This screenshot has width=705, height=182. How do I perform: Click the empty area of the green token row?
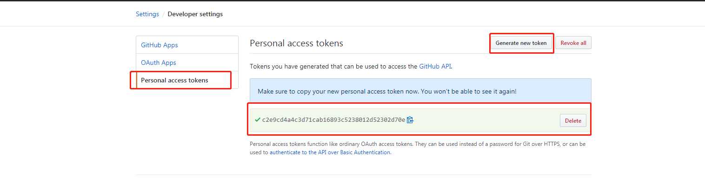coord(486,120)
